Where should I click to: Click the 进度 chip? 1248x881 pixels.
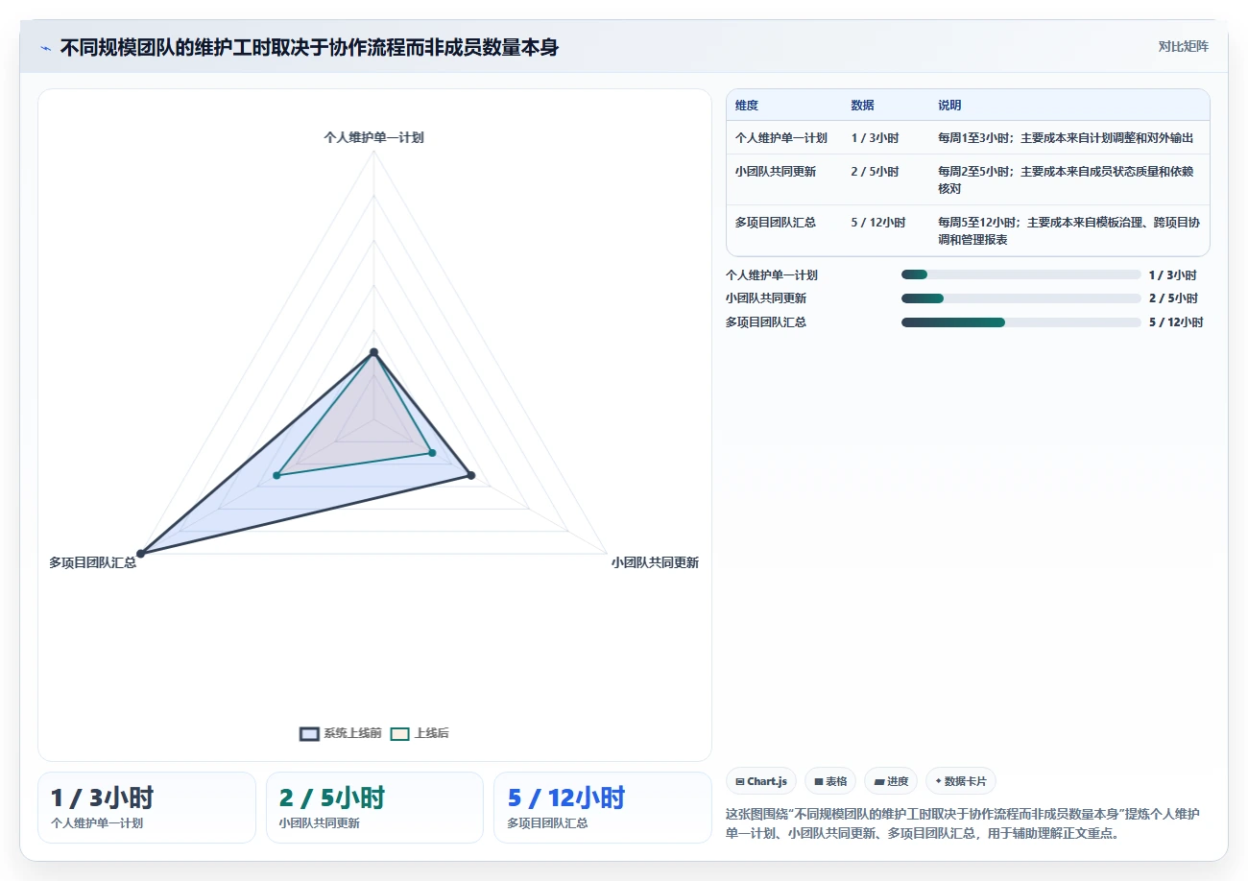tap(891, 781)
